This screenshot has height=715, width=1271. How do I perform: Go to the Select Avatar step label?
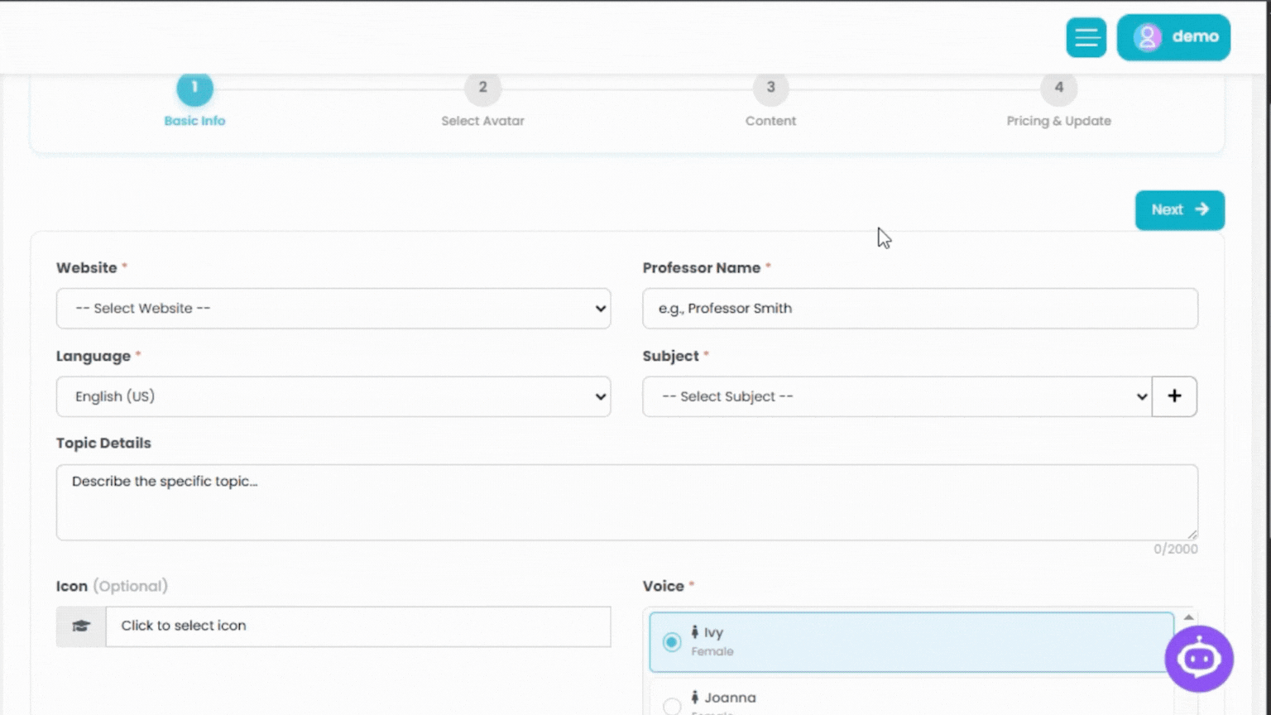[482, 121]
